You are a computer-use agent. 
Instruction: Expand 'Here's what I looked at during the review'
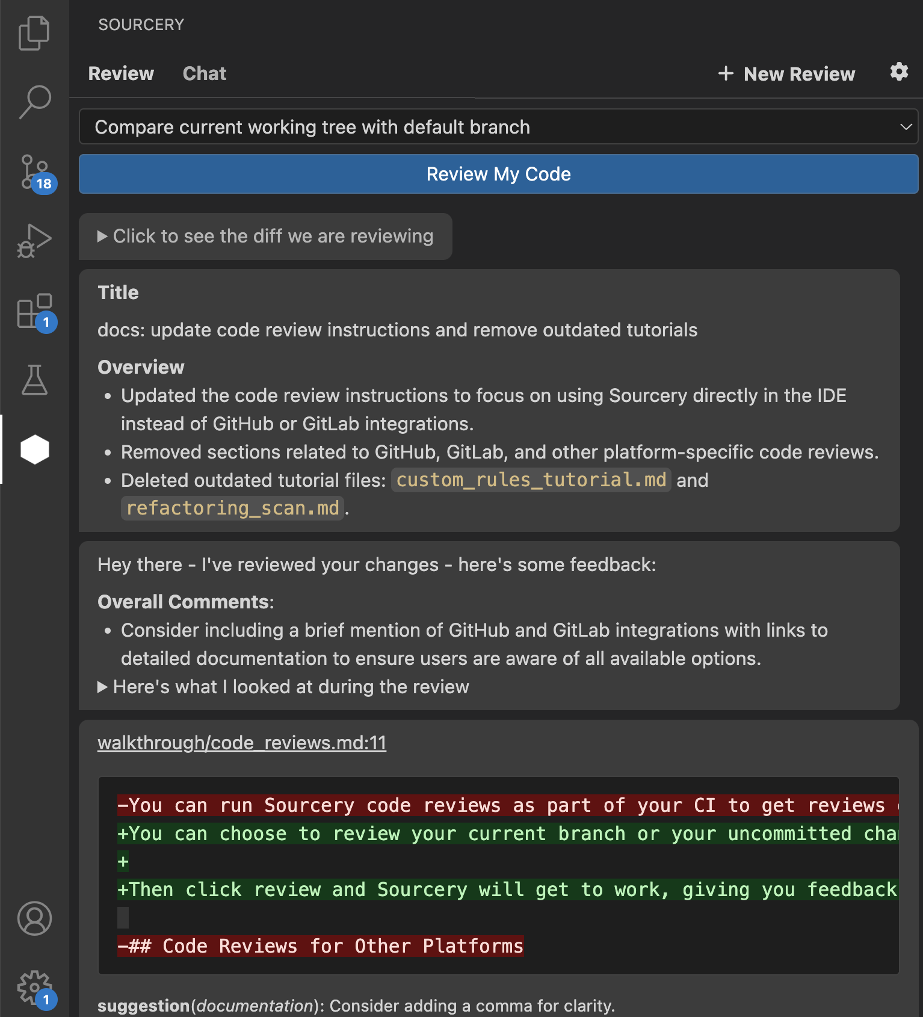[283, 687]
